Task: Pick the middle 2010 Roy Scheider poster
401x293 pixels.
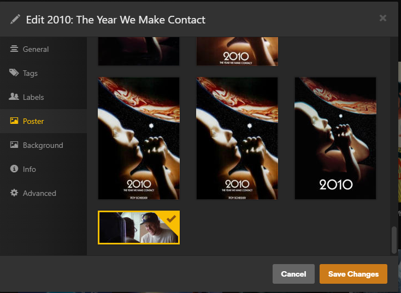Action: point(237,138)
